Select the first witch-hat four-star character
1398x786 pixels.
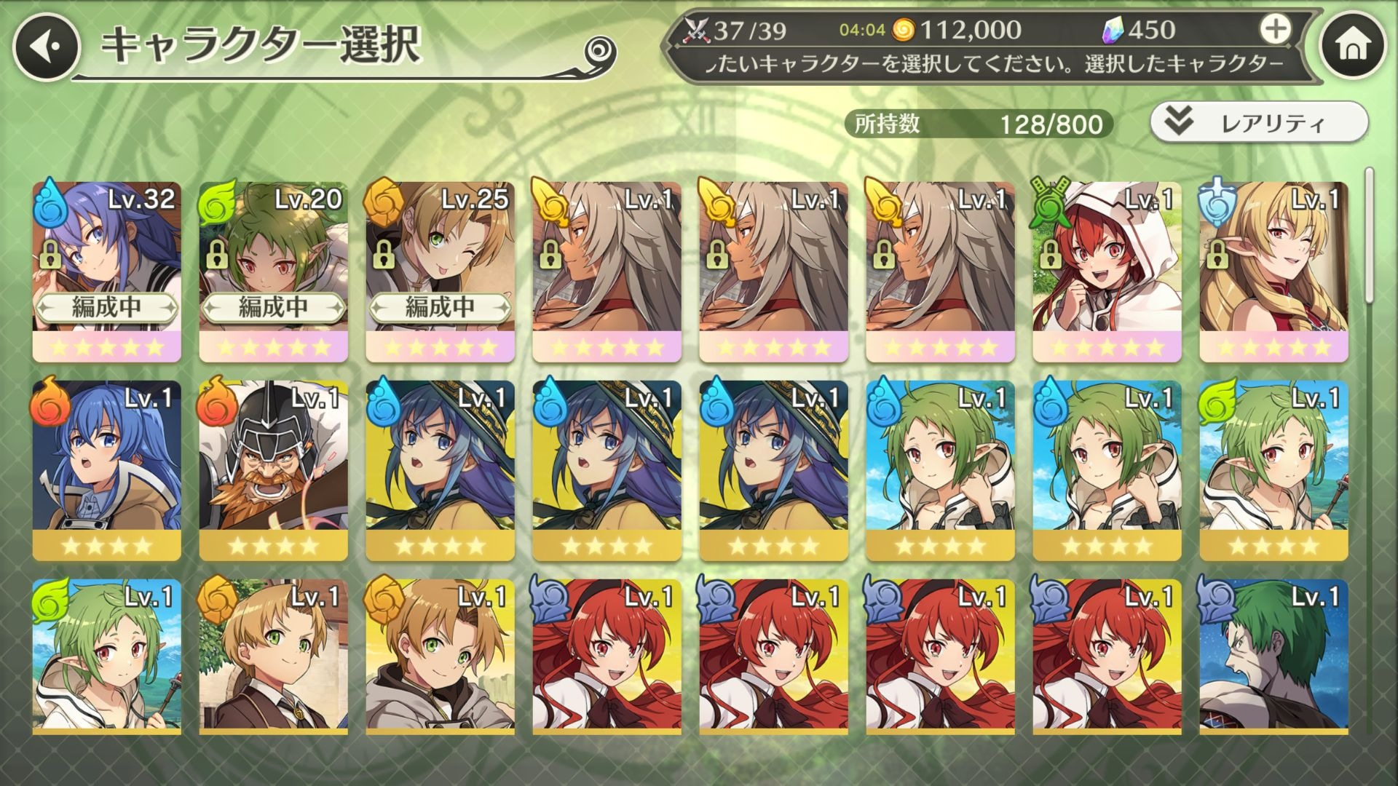(x=441, y=470)
